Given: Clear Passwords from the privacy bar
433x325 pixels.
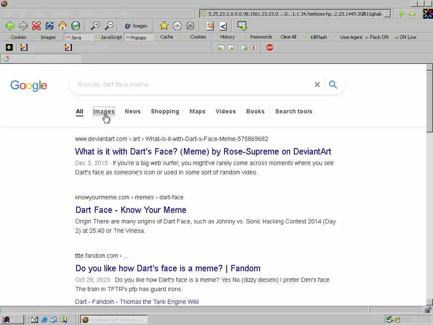Looking at the screenshot, I should coord(259,37).
